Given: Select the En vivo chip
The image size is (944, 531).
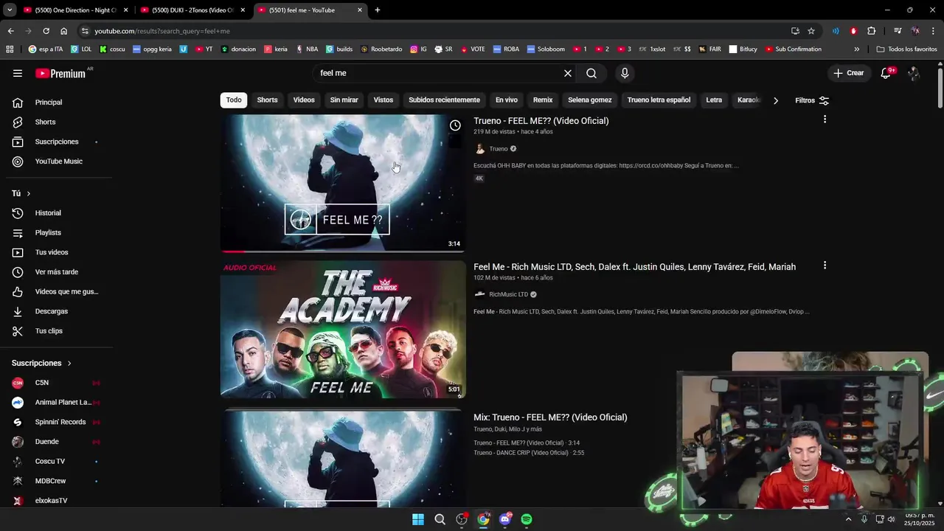Looking at the screenshot, I should pos(506,100).
